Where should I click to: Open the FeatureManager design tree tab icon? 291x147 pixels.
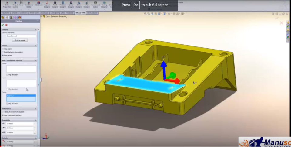[x=3, y=18]
